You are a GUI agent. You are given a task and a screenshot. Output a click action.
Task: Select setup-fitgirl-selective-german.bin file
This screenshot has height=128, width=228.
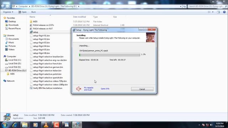tap(48, 67)
